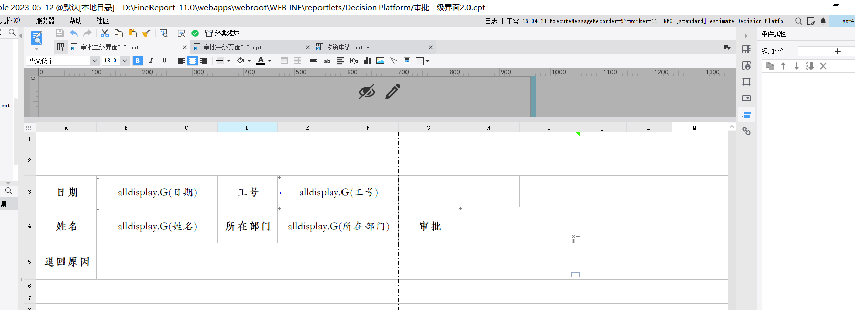Center align cell text
This screenshot has height=310, width=855.
click(x=193, y=61)
